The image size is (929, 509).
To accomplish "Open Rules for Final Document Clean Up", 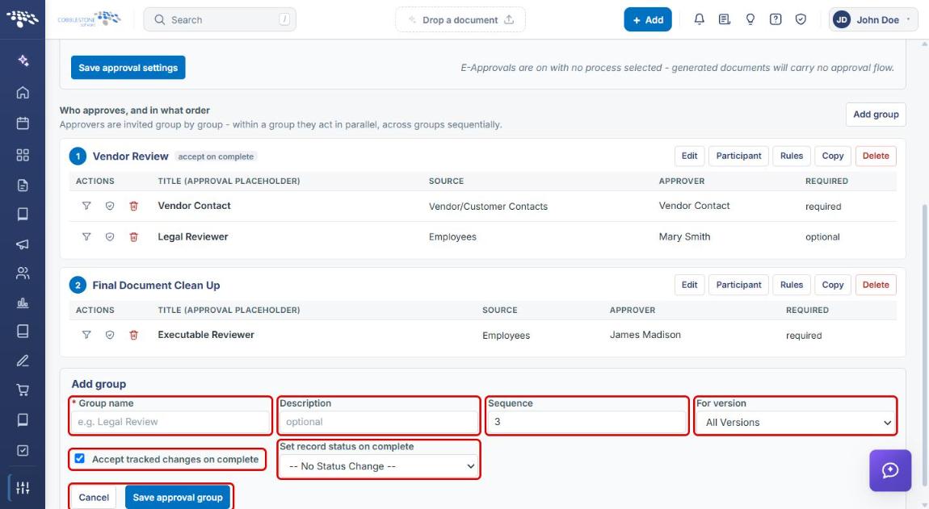I will click(792, 285).
